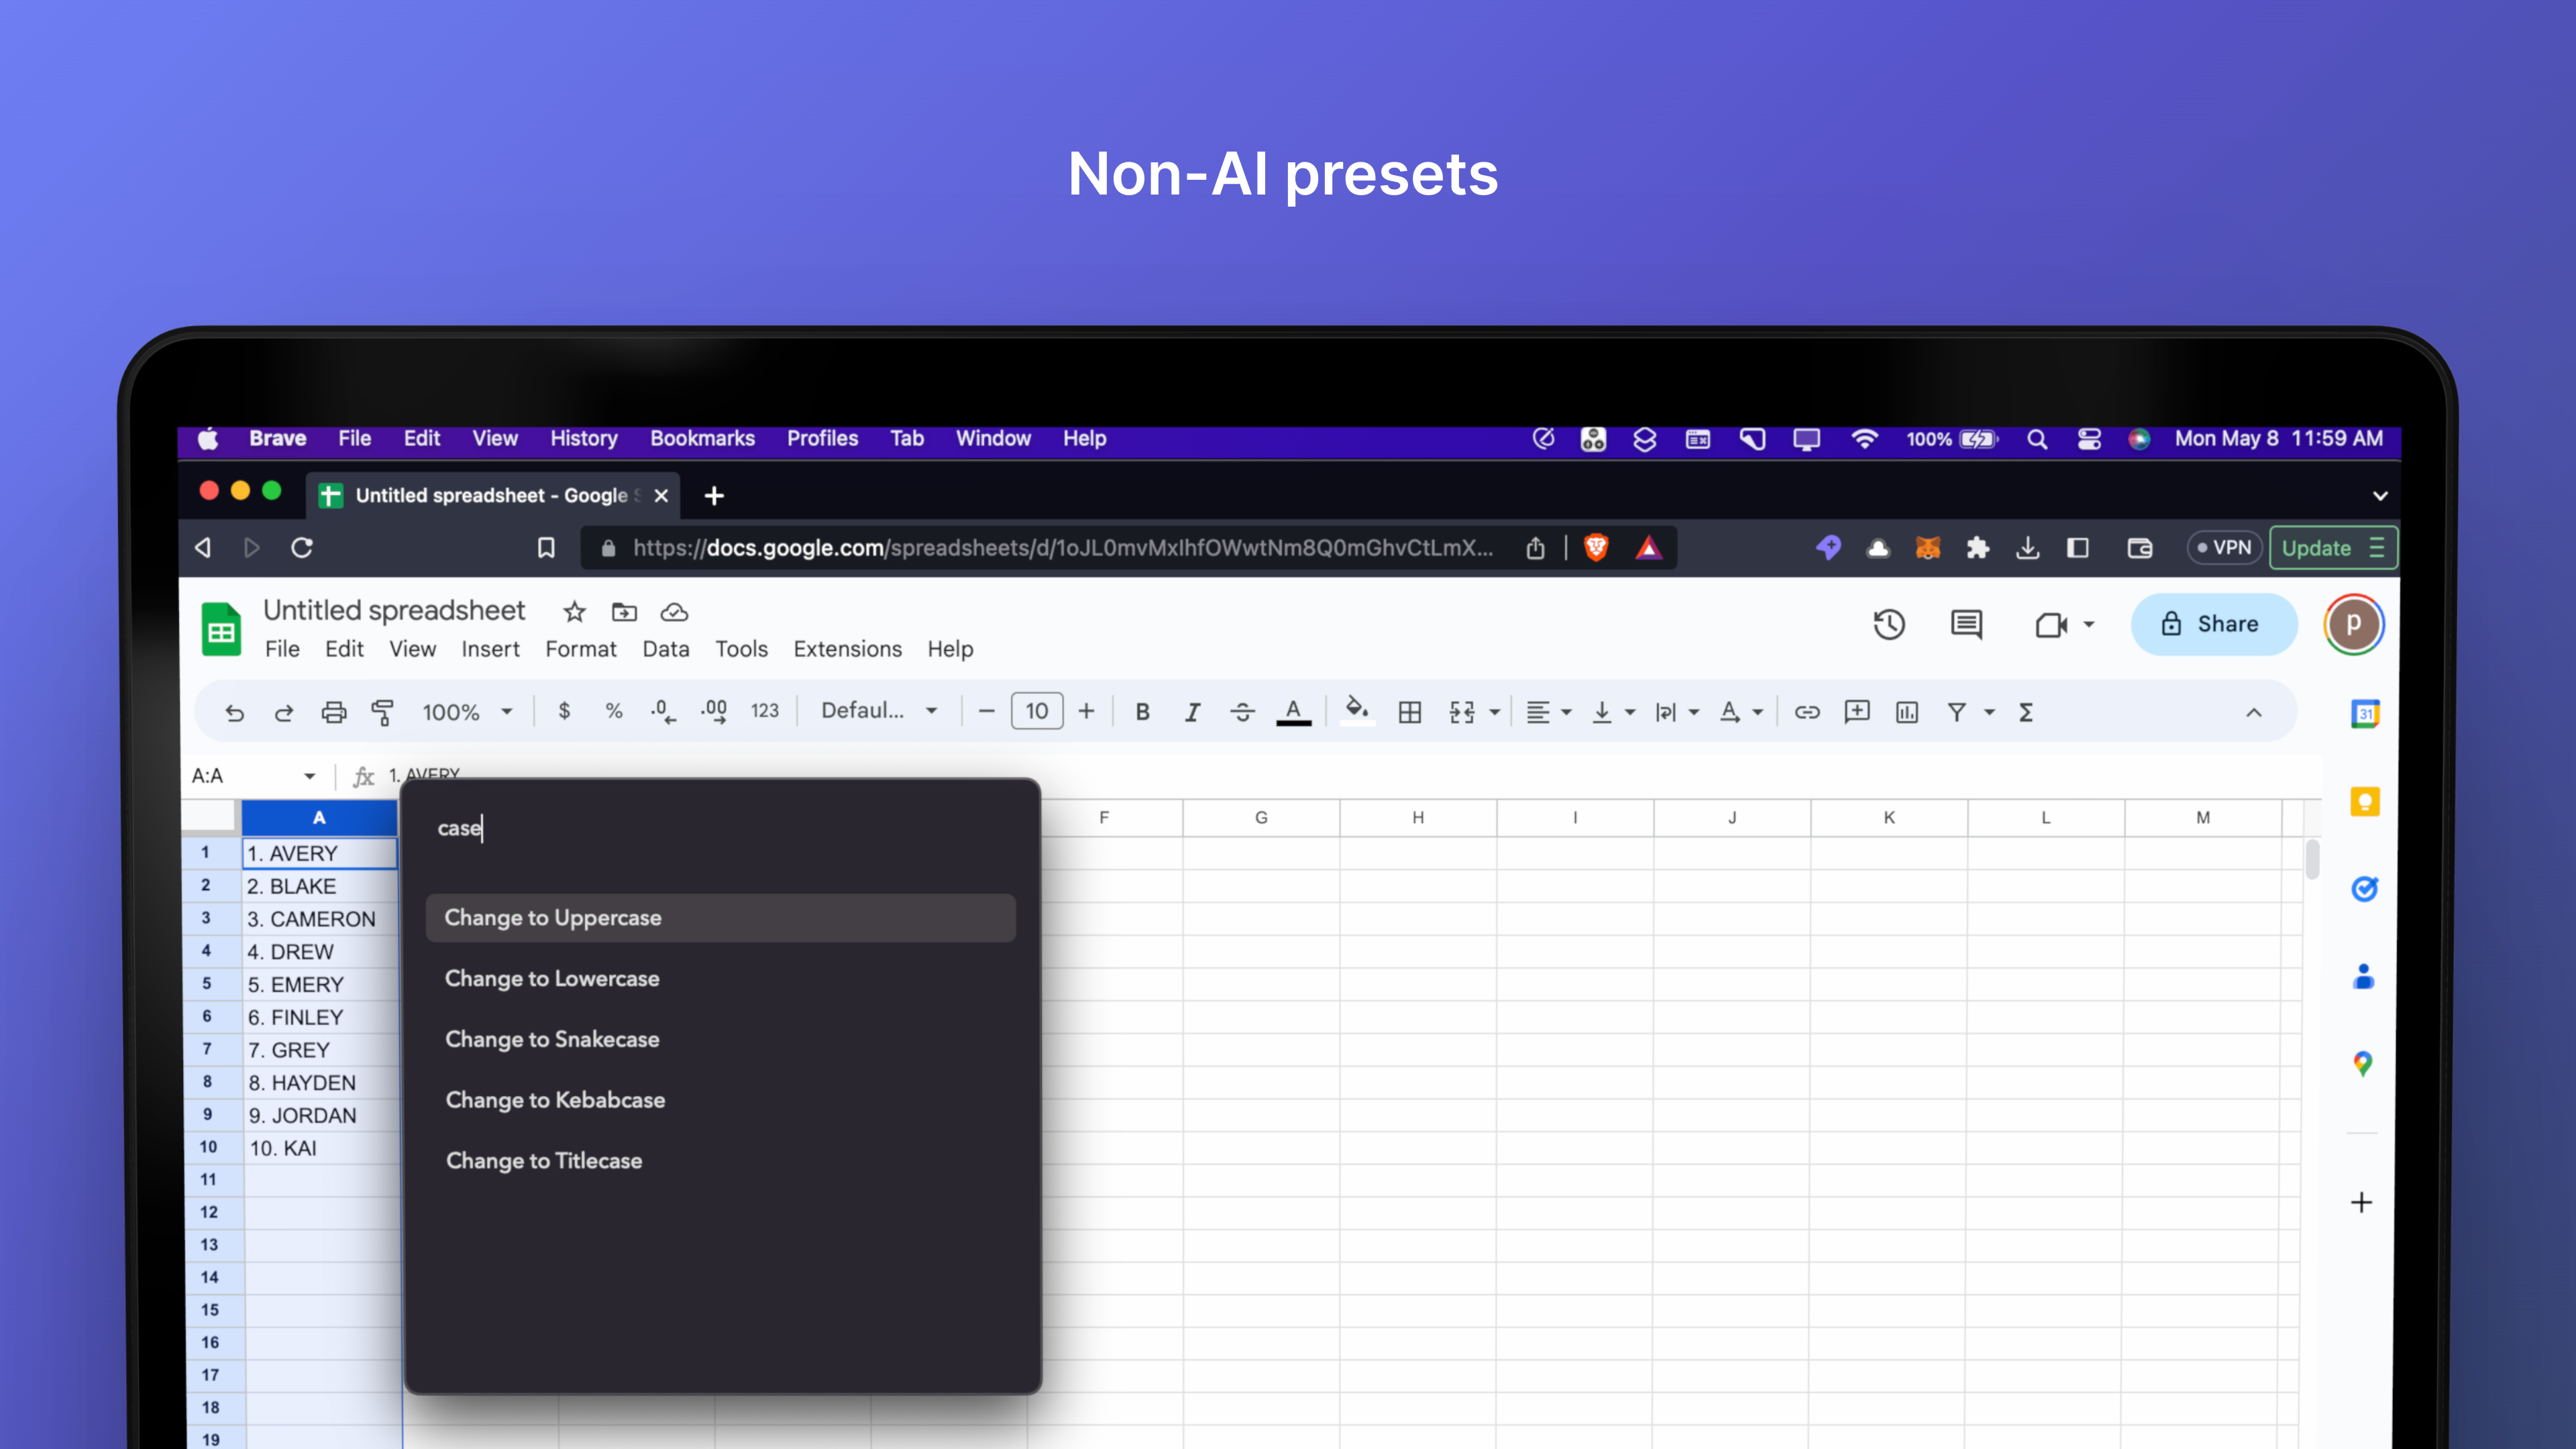Open the comments icon near Share
2576x1449 pixels.
click(1966, 625)
